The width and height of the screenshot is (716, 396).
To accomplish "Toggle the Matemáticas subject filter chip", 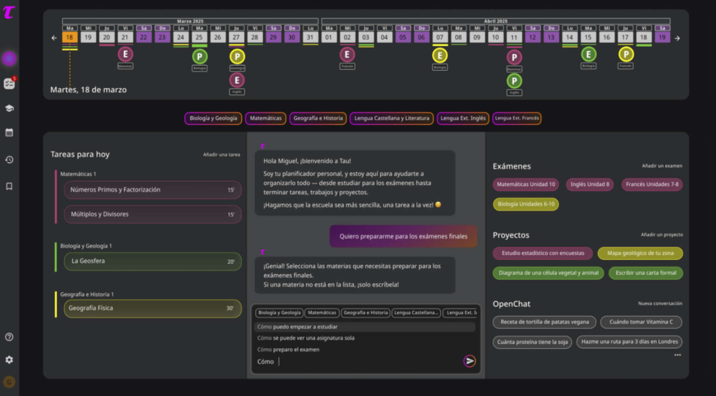I will click(266, 118).
